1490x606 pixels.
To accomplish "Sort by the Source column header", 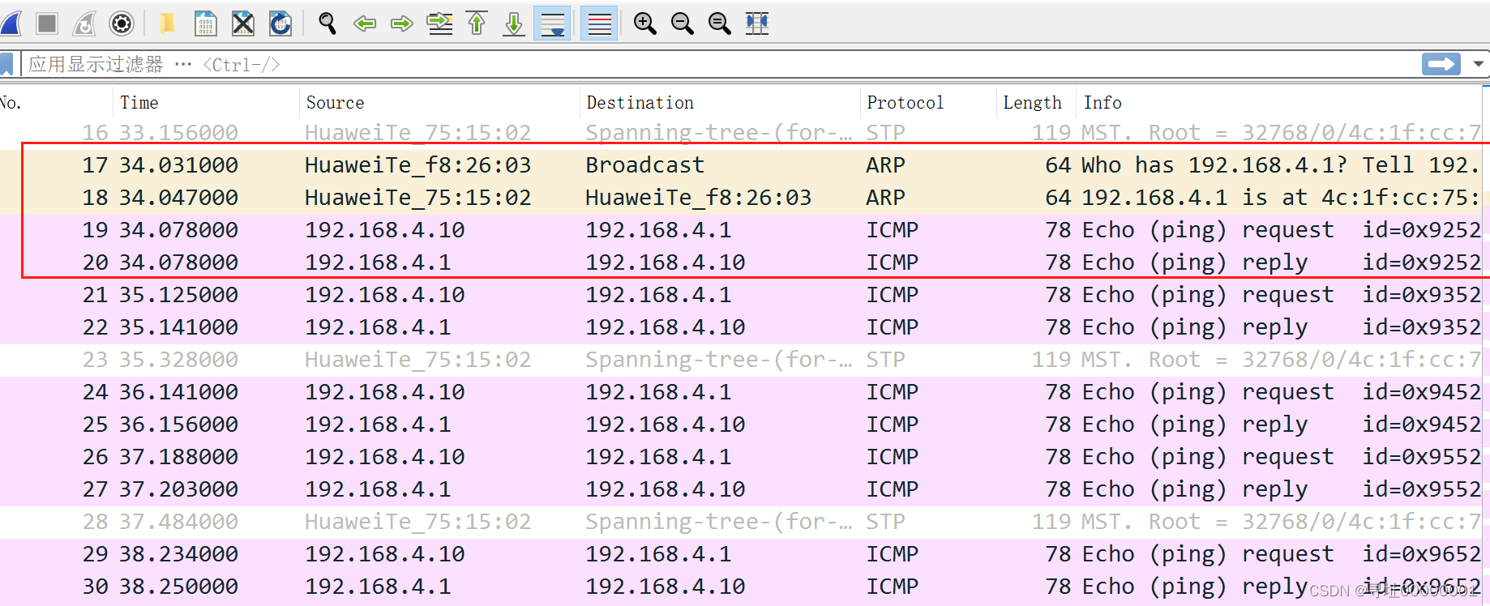I will 439,103.
